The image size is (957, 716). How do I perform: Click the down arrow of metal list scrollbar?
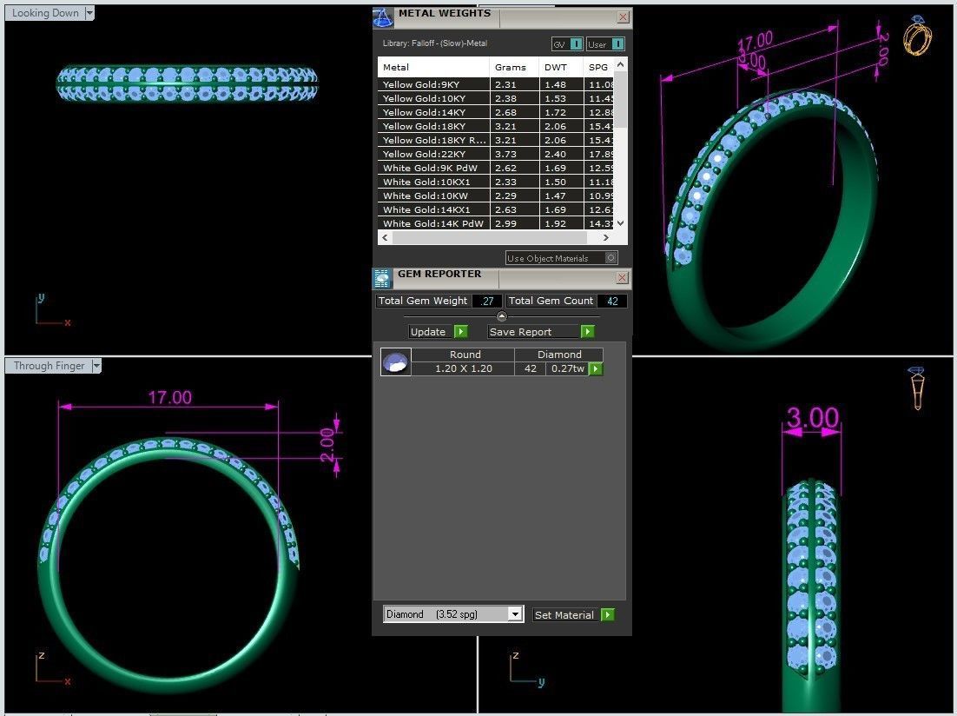point(621,223)
